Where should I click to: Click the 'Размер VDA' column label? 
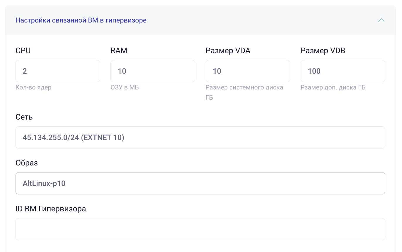coord(228,50)
